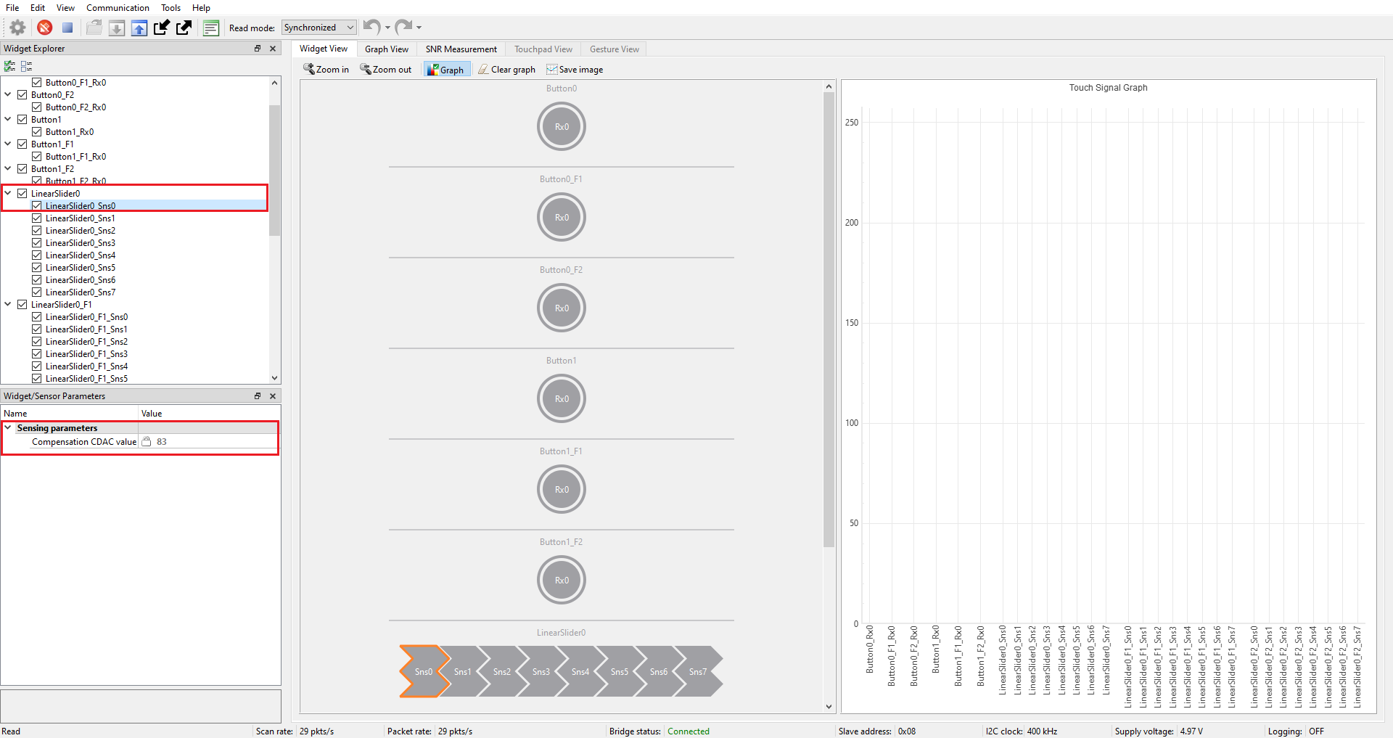Viewport: 1393px width, 738px height.
Task: Select the Button1 Rx0 sensor circle
Action: point(562,398)
